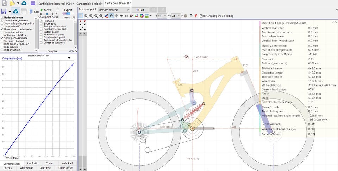Click the zoom in magnifier icon

(86, 16)
